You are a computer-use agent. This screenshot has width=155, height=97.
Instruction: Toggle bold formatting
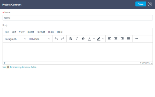pos(71,39)
